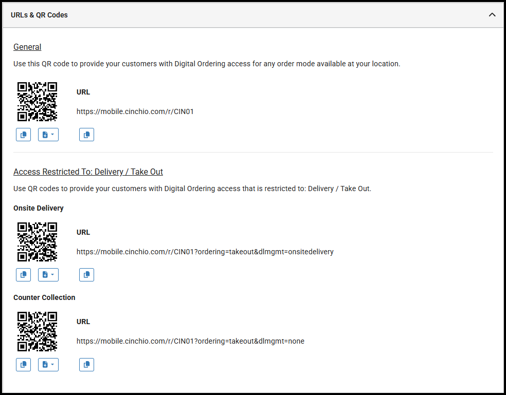Copy the Counter Collection QR code image
Screen dimensions: 506x395
click(x=23, y=365)
